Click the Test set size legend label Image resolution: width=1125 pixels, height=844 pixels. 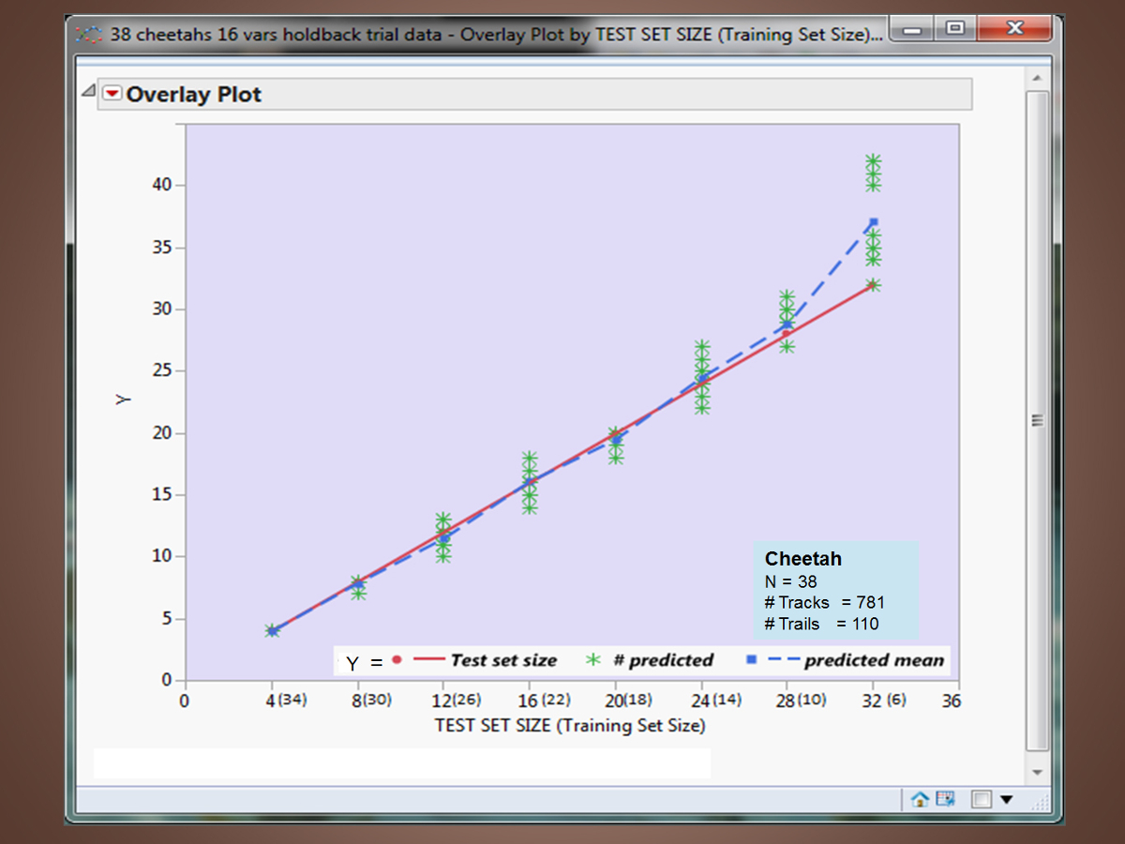point(503,660)
